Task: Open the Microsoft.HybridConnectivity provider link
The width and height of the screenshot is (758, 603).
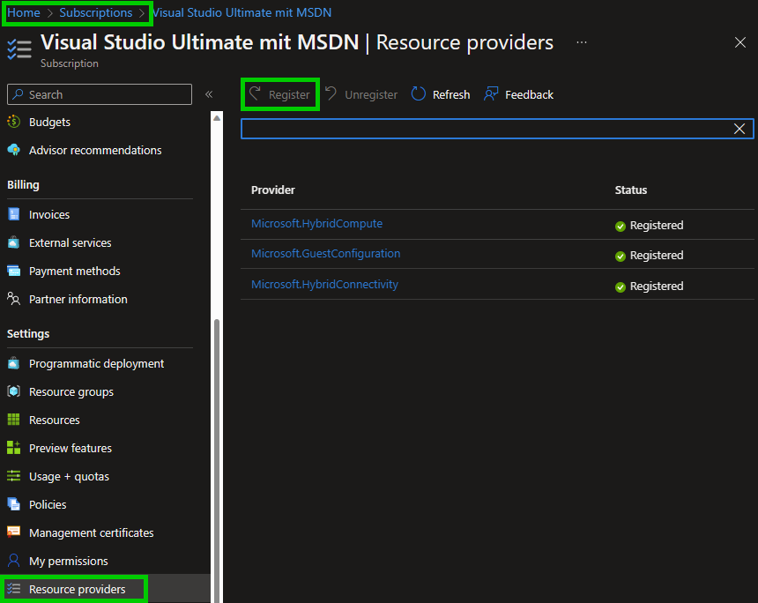Action: click(x=324, y=285)
